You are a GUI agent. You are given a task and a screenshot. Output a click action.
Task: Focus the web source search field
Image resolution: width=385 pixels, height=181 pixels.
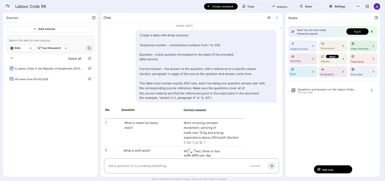50,40
